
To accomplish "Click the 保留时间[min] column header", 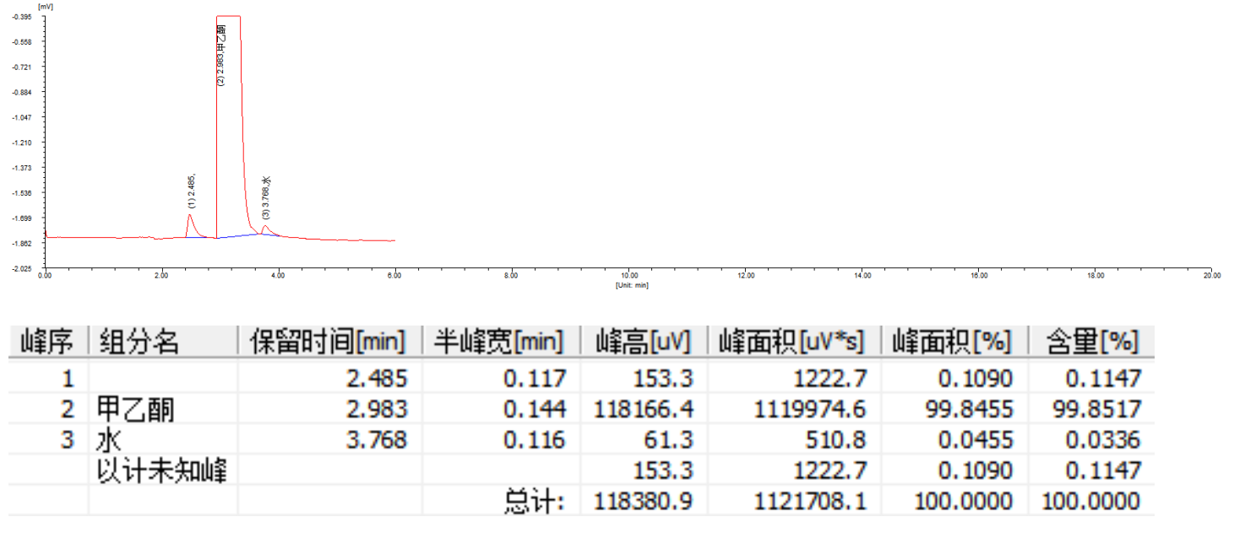I will tap(329, 342).
